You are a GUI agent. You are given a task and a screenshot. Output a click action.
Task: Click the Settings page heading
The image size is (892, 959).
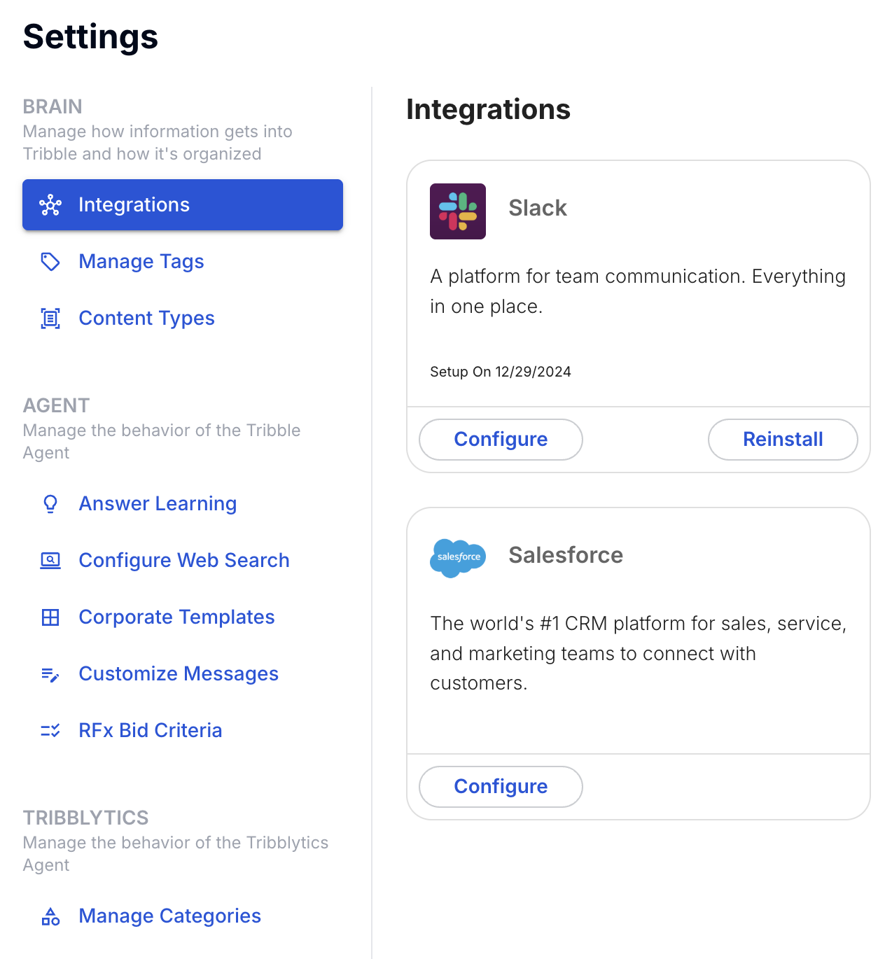90,38
